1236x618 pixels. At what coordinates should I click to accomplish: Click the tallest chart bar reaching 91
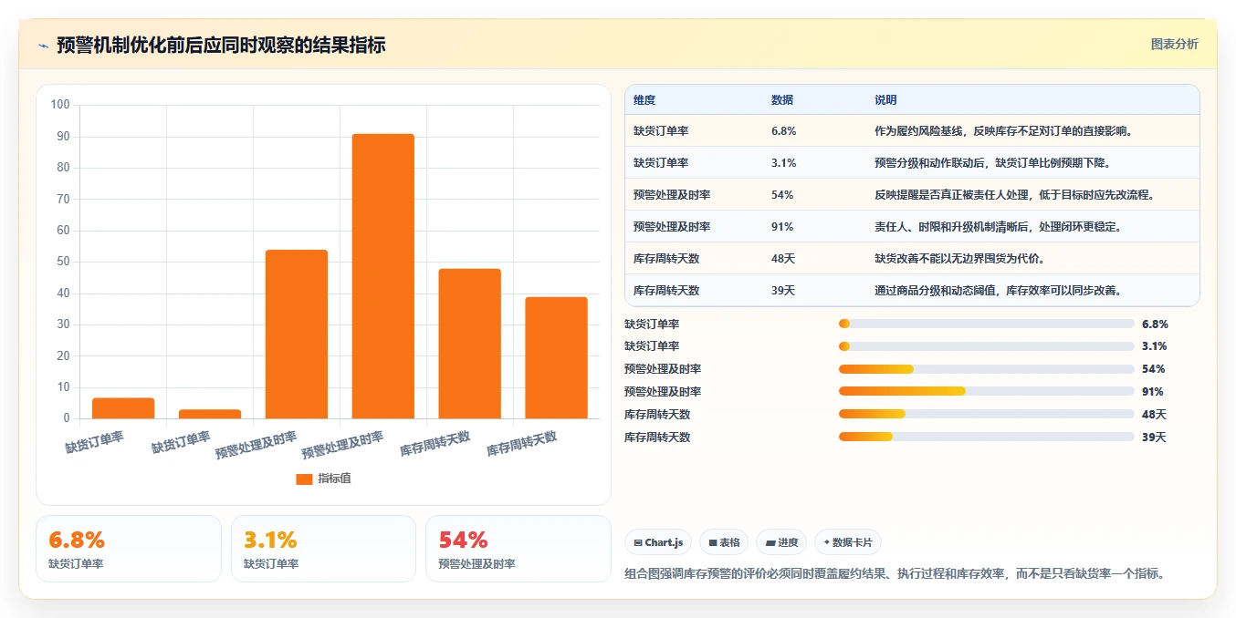382,276
